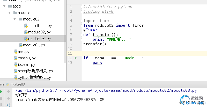Collapse the abcd folder arrow
207x107 pixels.
(4, 6)
